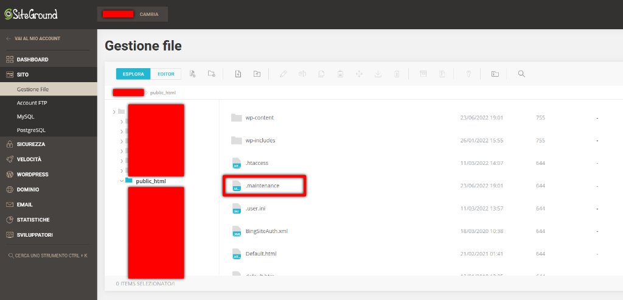The height and width of the screenshot is (300, 623).
Task: Click the BingSiteAuth.xml file type icon
Action: tap(237, 231)
